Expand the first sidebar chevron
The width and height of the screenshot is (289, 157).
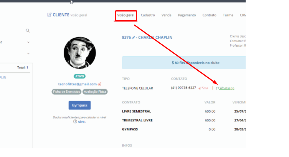28,42
